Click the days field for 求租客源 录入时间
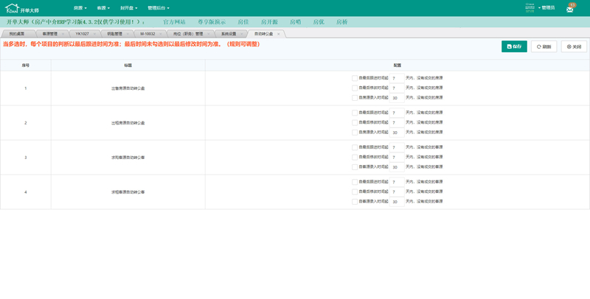Screen dimensions: 590x299 [397, 202]
